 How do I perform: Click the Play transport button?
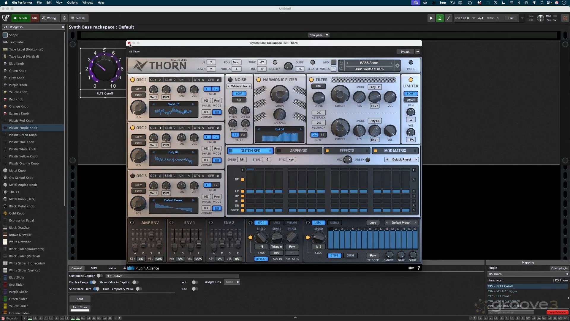431,18
